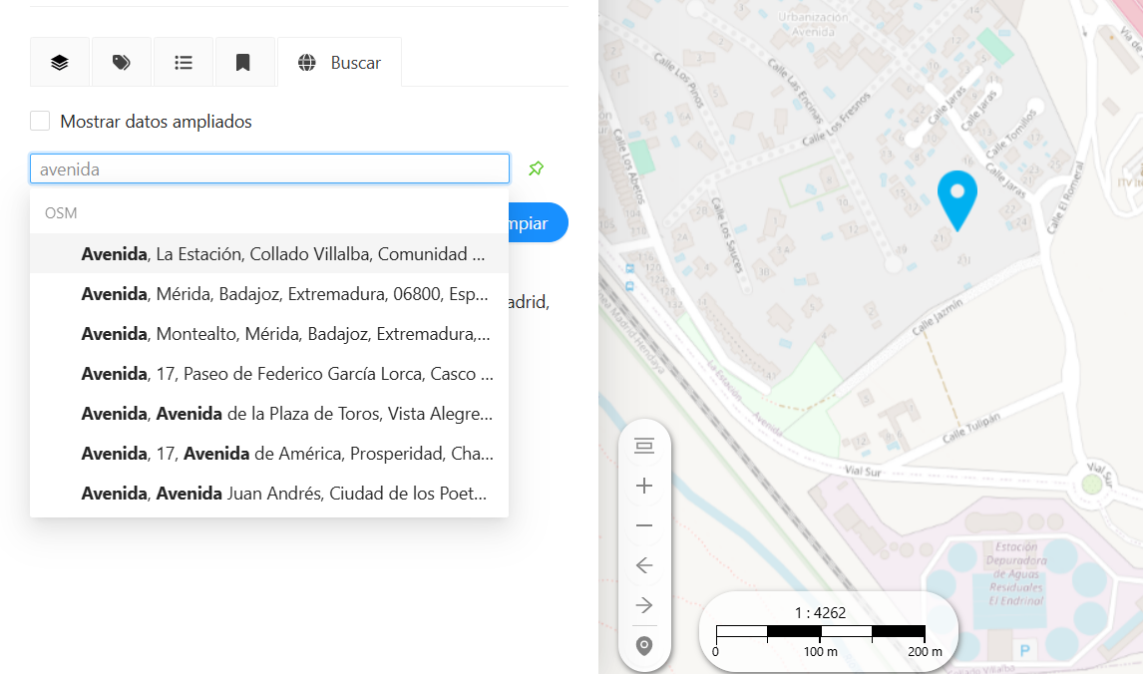The image size is (1143, 674).
Task: Click the OSM group header in results
Action: coord(61,212)
